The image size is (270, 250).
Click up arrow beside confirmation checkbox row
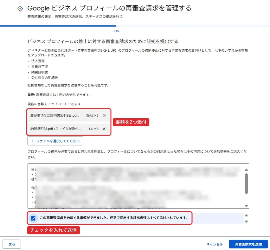pyautogui.click(x=246, y=215)
